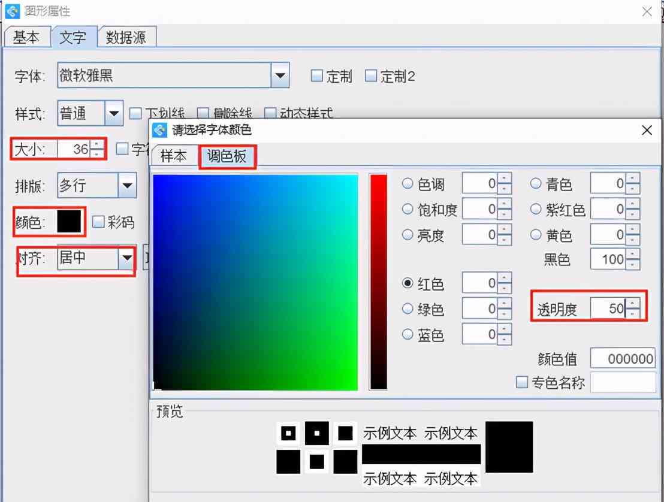Click the 青色 value field
This screenshot has height=502, width=664.
[x=608, y=183]
